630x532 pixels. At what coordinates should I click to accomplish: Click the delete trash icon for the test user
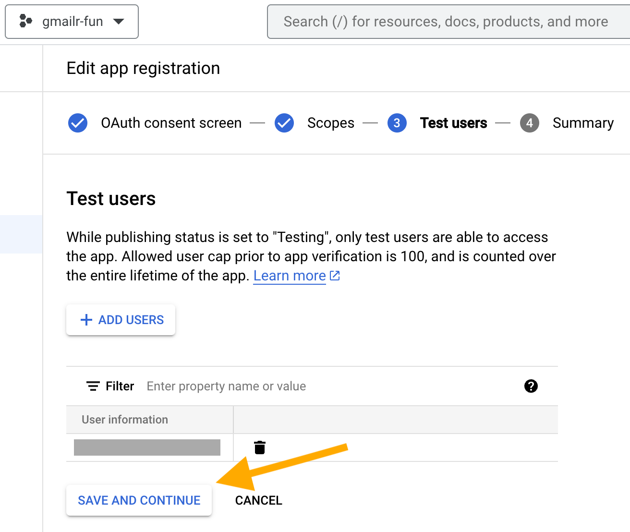point(260,447)
